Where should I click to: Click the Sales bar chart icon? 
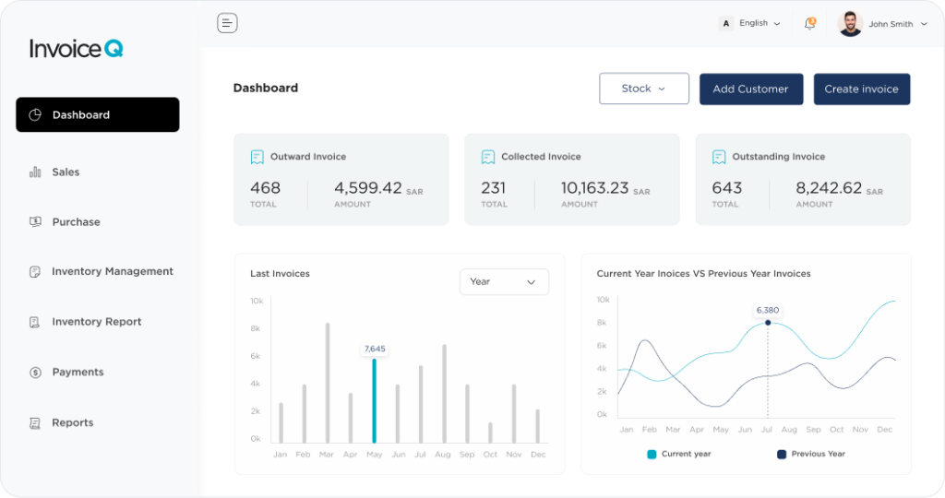pos(35,172)
